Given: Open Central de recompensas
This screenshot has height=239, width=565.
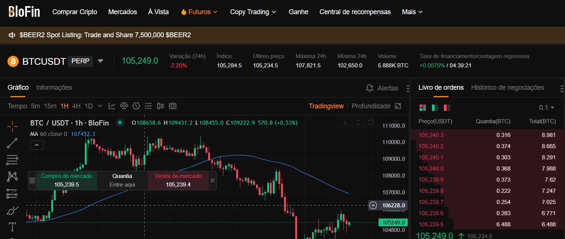Looking at the screenshot, I should (x=355, y=12).
